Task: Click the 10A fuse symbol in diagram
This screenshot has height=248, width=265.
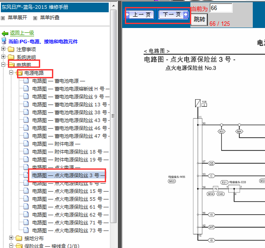Action: [198, 103]
